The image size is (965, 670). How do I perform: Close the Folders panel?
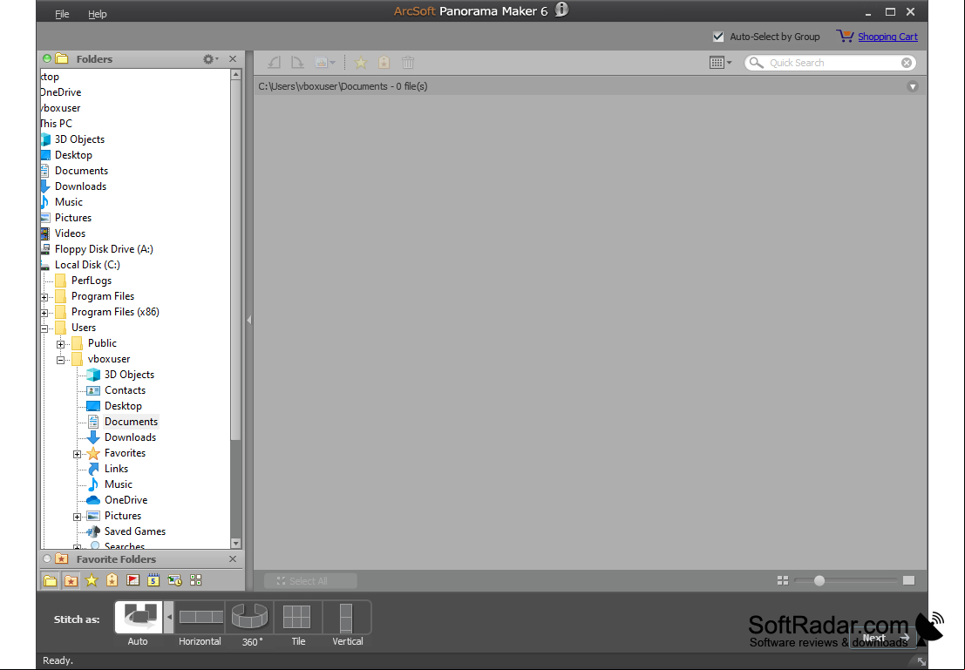click(x=233, y=59)
